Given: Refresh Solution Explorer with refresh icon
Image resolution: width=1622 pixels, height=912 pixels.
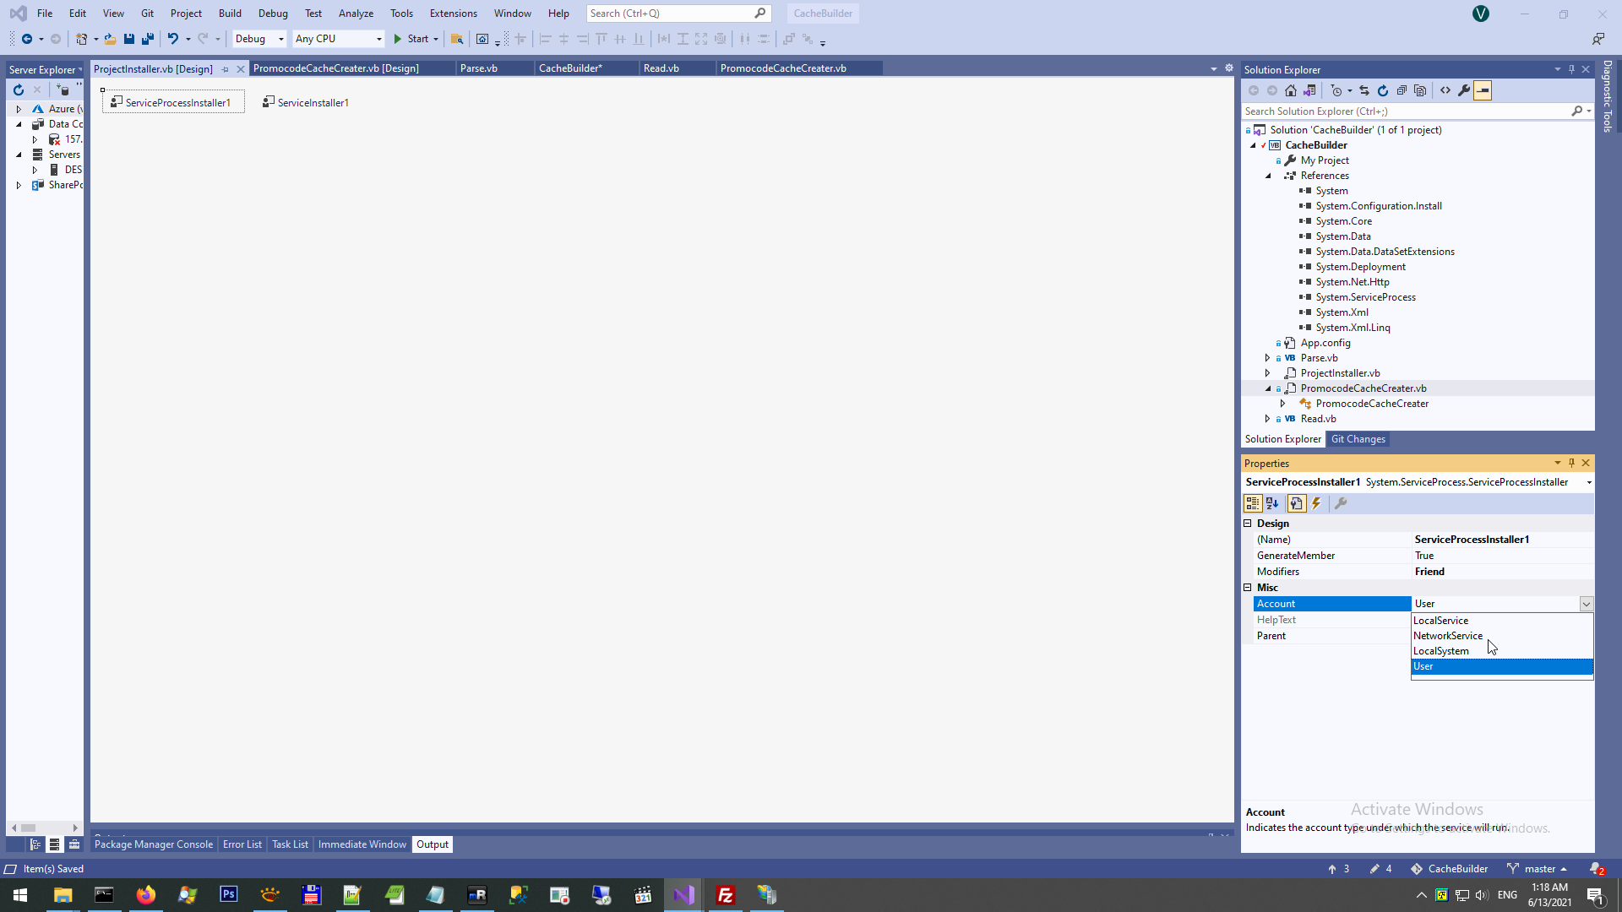Looking at the screenshot, I should 1383,90.
